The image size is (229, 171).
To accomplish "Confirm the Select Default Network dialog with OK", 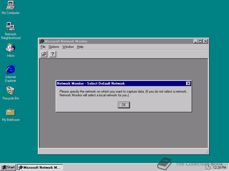I will click(x=123, y=105).
